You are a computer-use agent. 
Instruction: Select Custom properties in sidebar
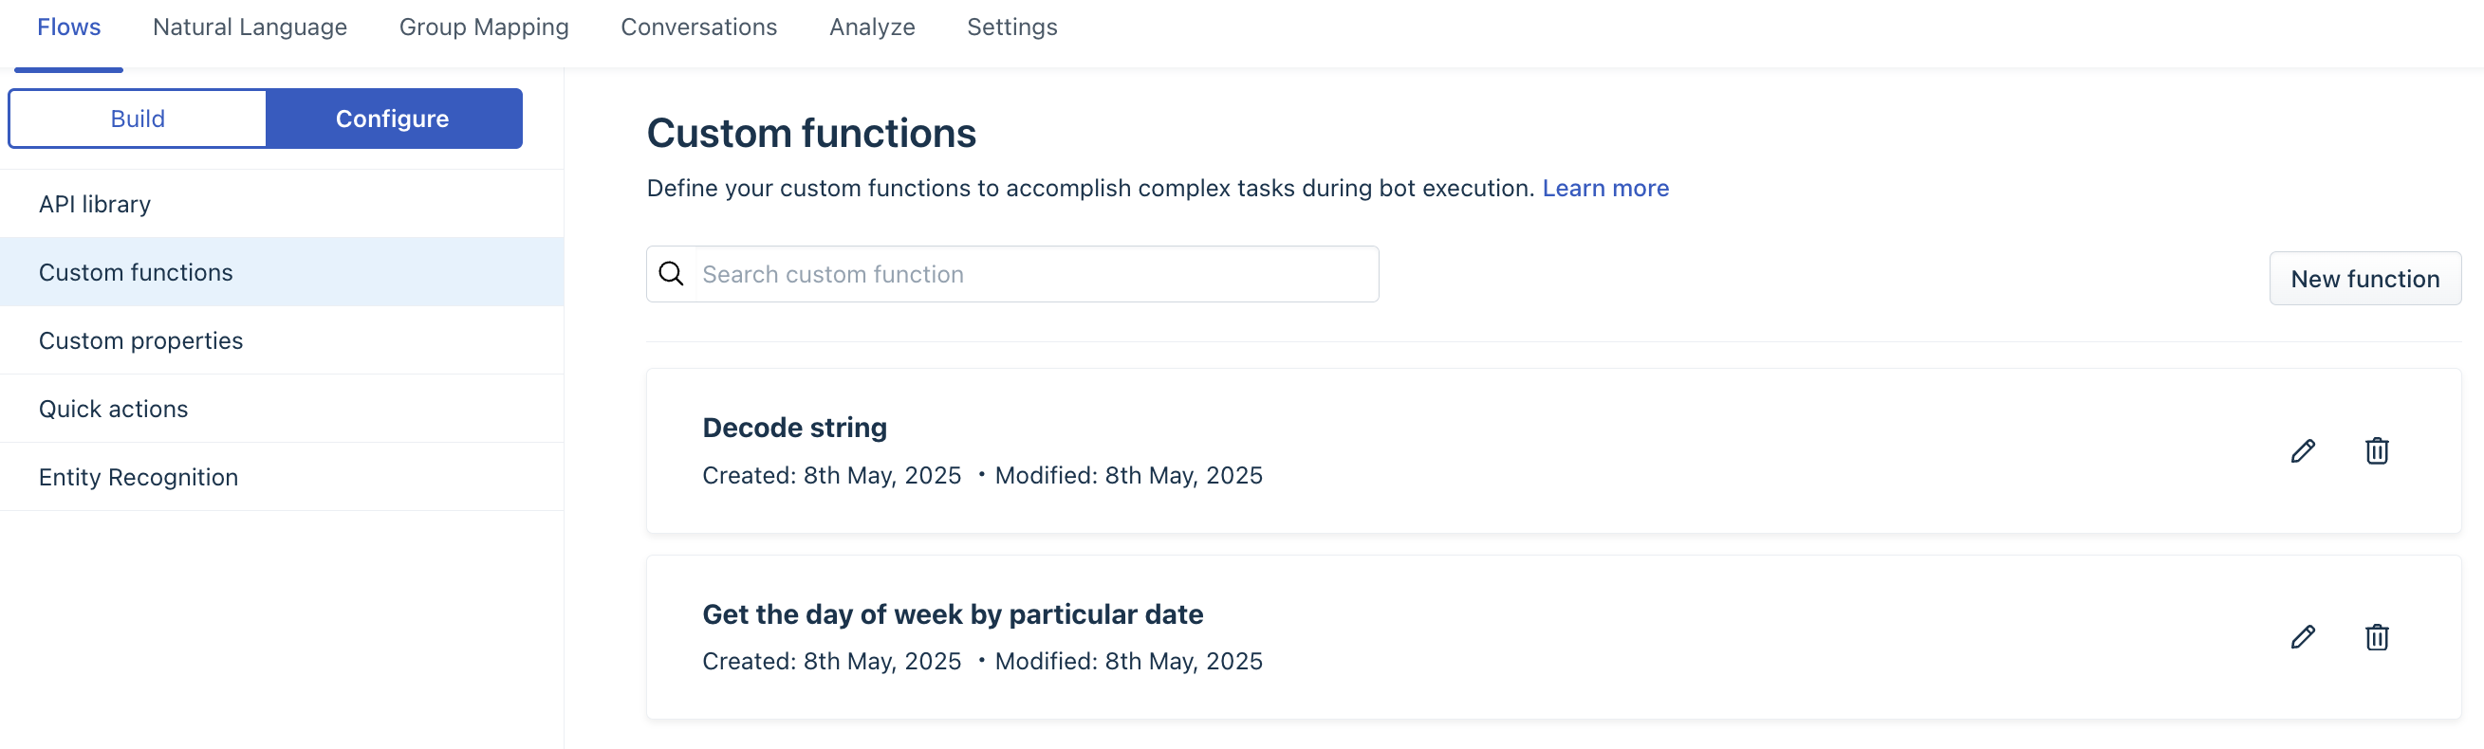click(140, 340)
